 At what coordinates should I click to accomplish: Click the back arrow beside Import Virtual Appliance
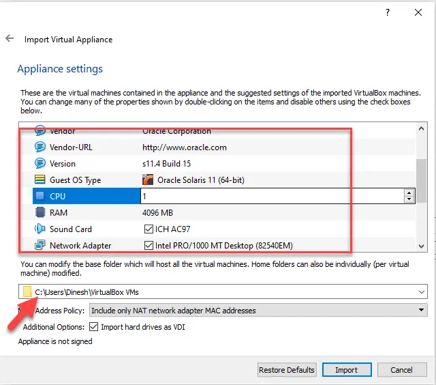[10, 38]
